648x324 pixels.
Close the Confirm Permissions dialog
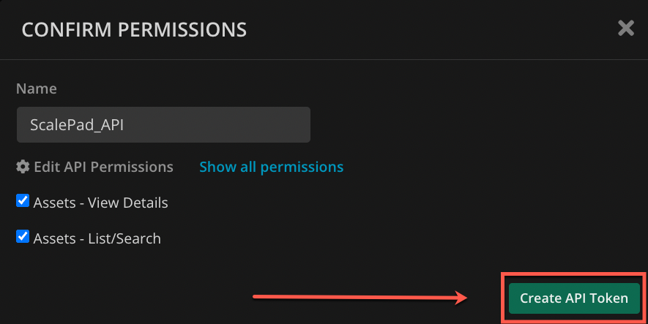(626, 28)
